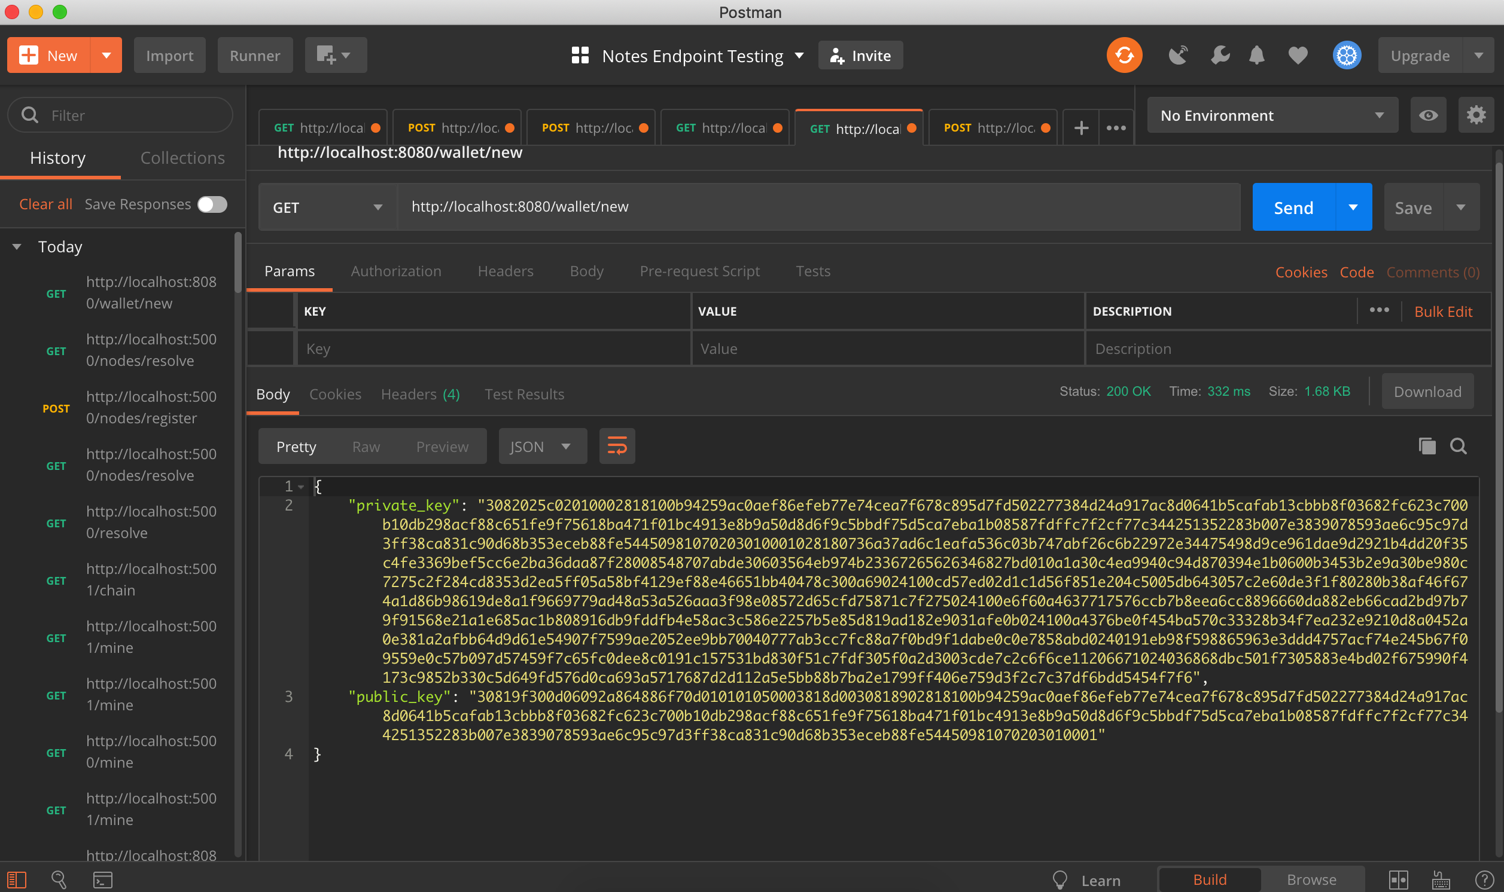
Task: Click the new window icon button
Action: pos(336,55)
